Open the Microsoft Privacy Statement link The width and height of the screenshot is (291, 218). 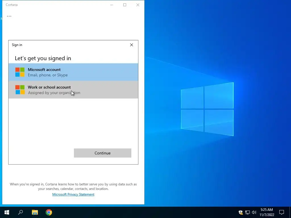(x=73, y=194)
